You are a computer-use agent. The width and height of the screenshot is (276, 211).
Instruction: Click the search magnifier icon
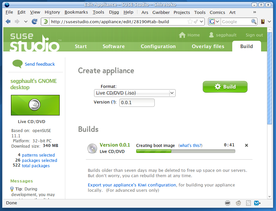(x=254, y=22)
